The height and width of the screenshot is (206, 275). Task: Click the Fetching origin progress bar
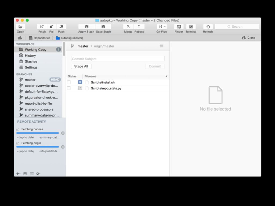[x=38, y=147]
